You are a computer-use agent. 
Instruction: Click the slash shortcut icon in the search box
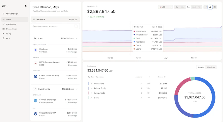coord(76,26)
